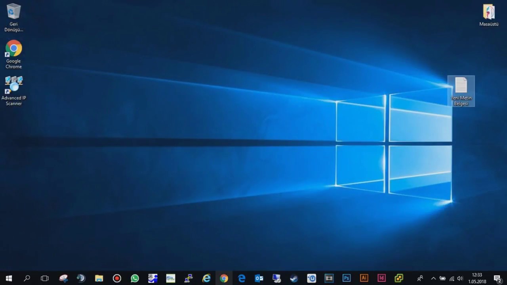Open Task View from the taskbar
507x285 pixels.
click(45, 278)
